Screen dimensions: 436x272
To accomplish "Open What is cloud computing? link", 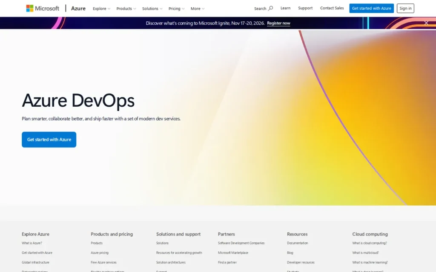I will [x=369, y=243].
